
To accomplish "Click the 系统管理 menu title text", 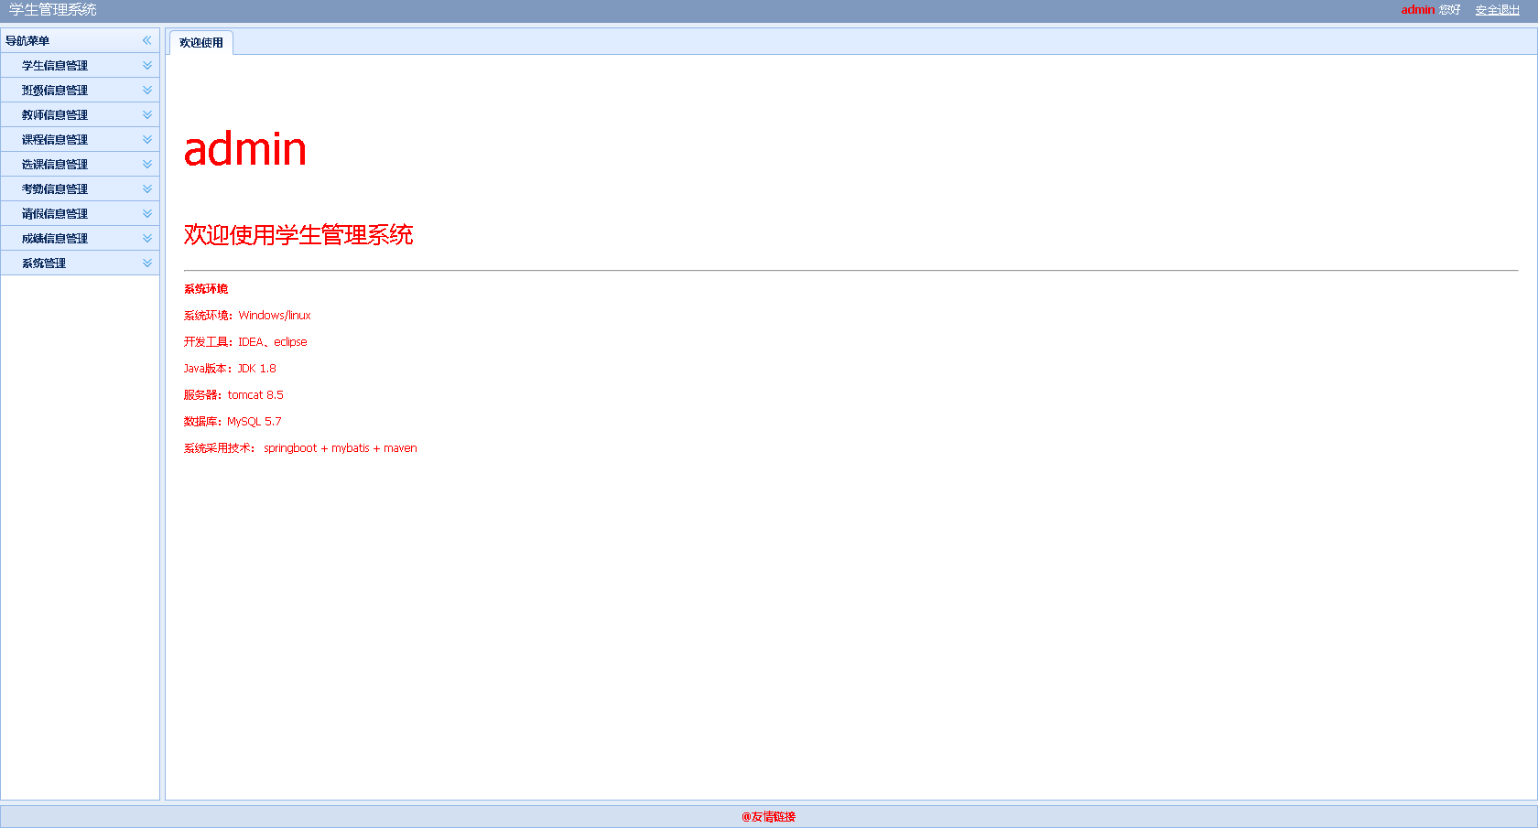I will pos(44,263).
